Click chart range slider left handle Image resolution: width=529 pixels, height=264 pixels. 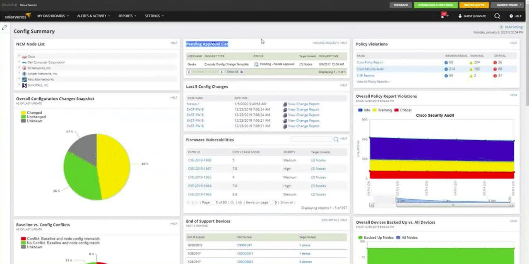tap(397, 200)
